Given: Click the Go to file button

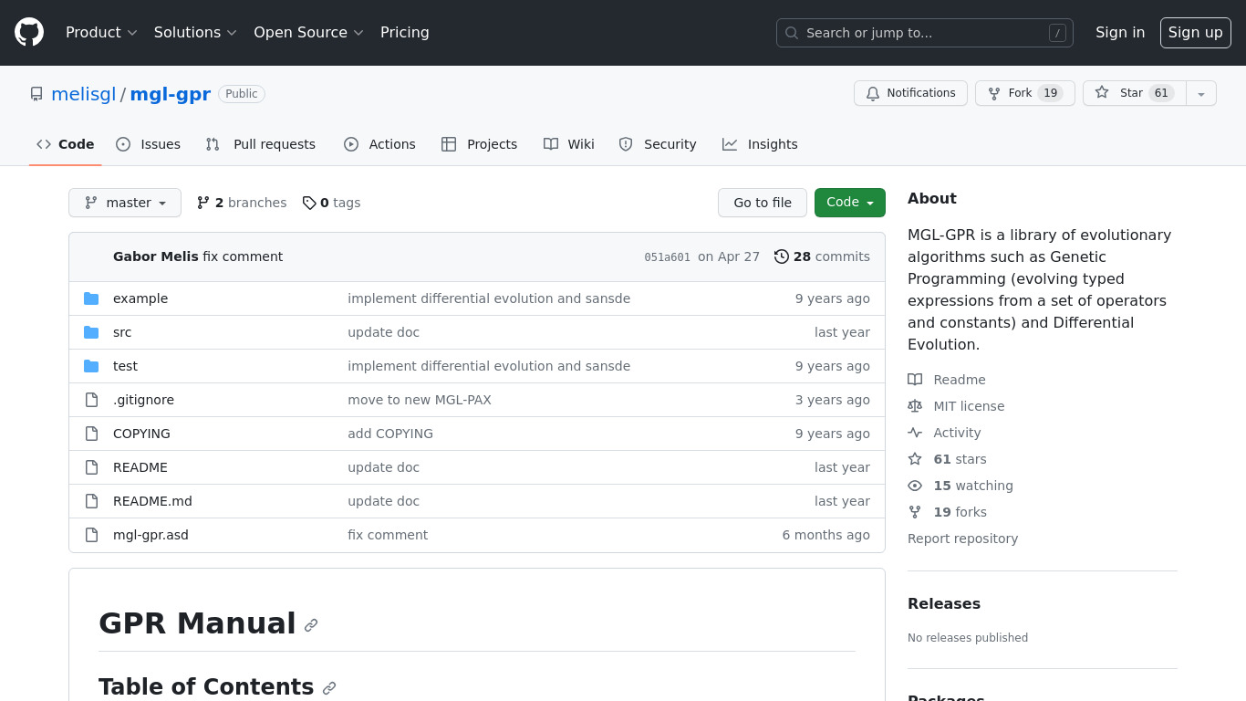Looking at the screenshot, I should (x=763, y=203).
